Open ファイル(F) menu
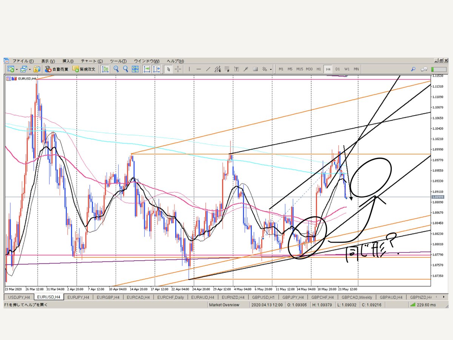The height and width of the screenshot is (340, 453). point(23,61)
